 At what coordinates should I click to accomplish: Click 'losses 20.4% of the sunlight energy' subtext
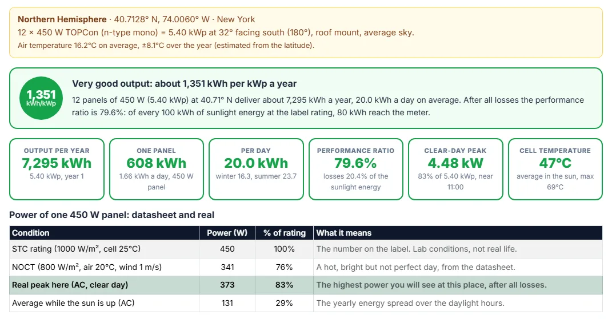[355, 181]
